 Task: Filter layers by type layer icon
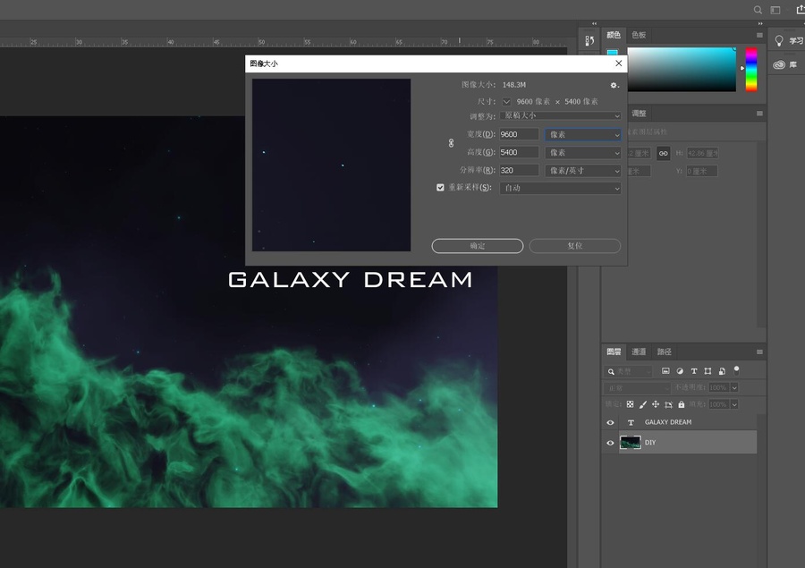[694, 371]
